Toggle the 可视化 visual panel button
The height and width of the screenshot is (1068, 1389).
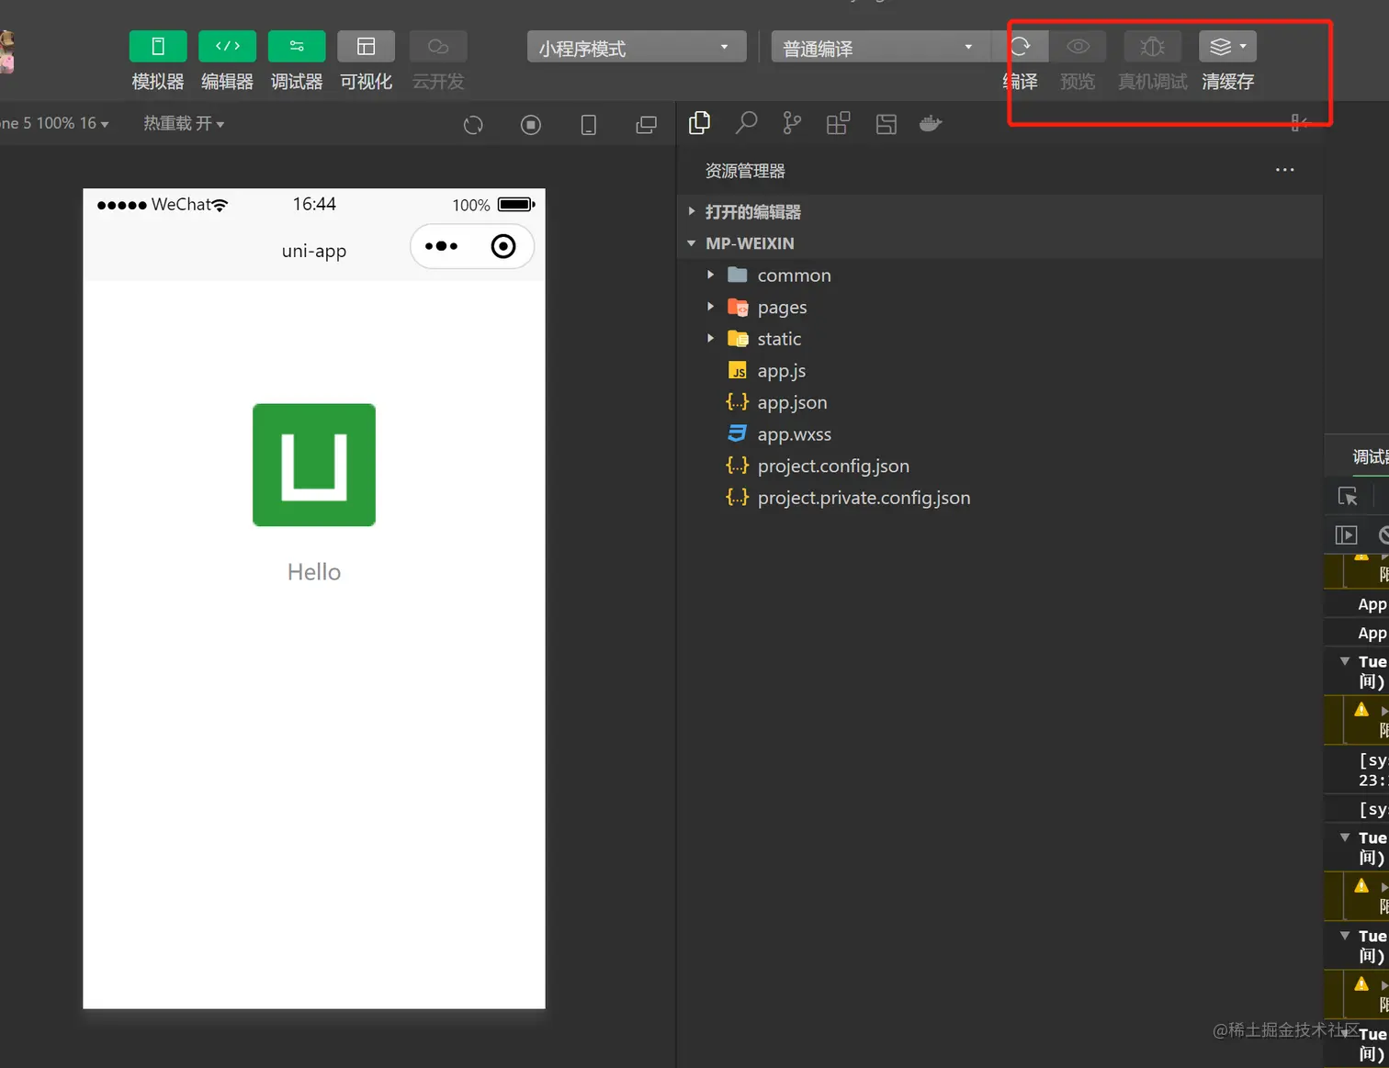pyautogui.click(x=366, y=46)
